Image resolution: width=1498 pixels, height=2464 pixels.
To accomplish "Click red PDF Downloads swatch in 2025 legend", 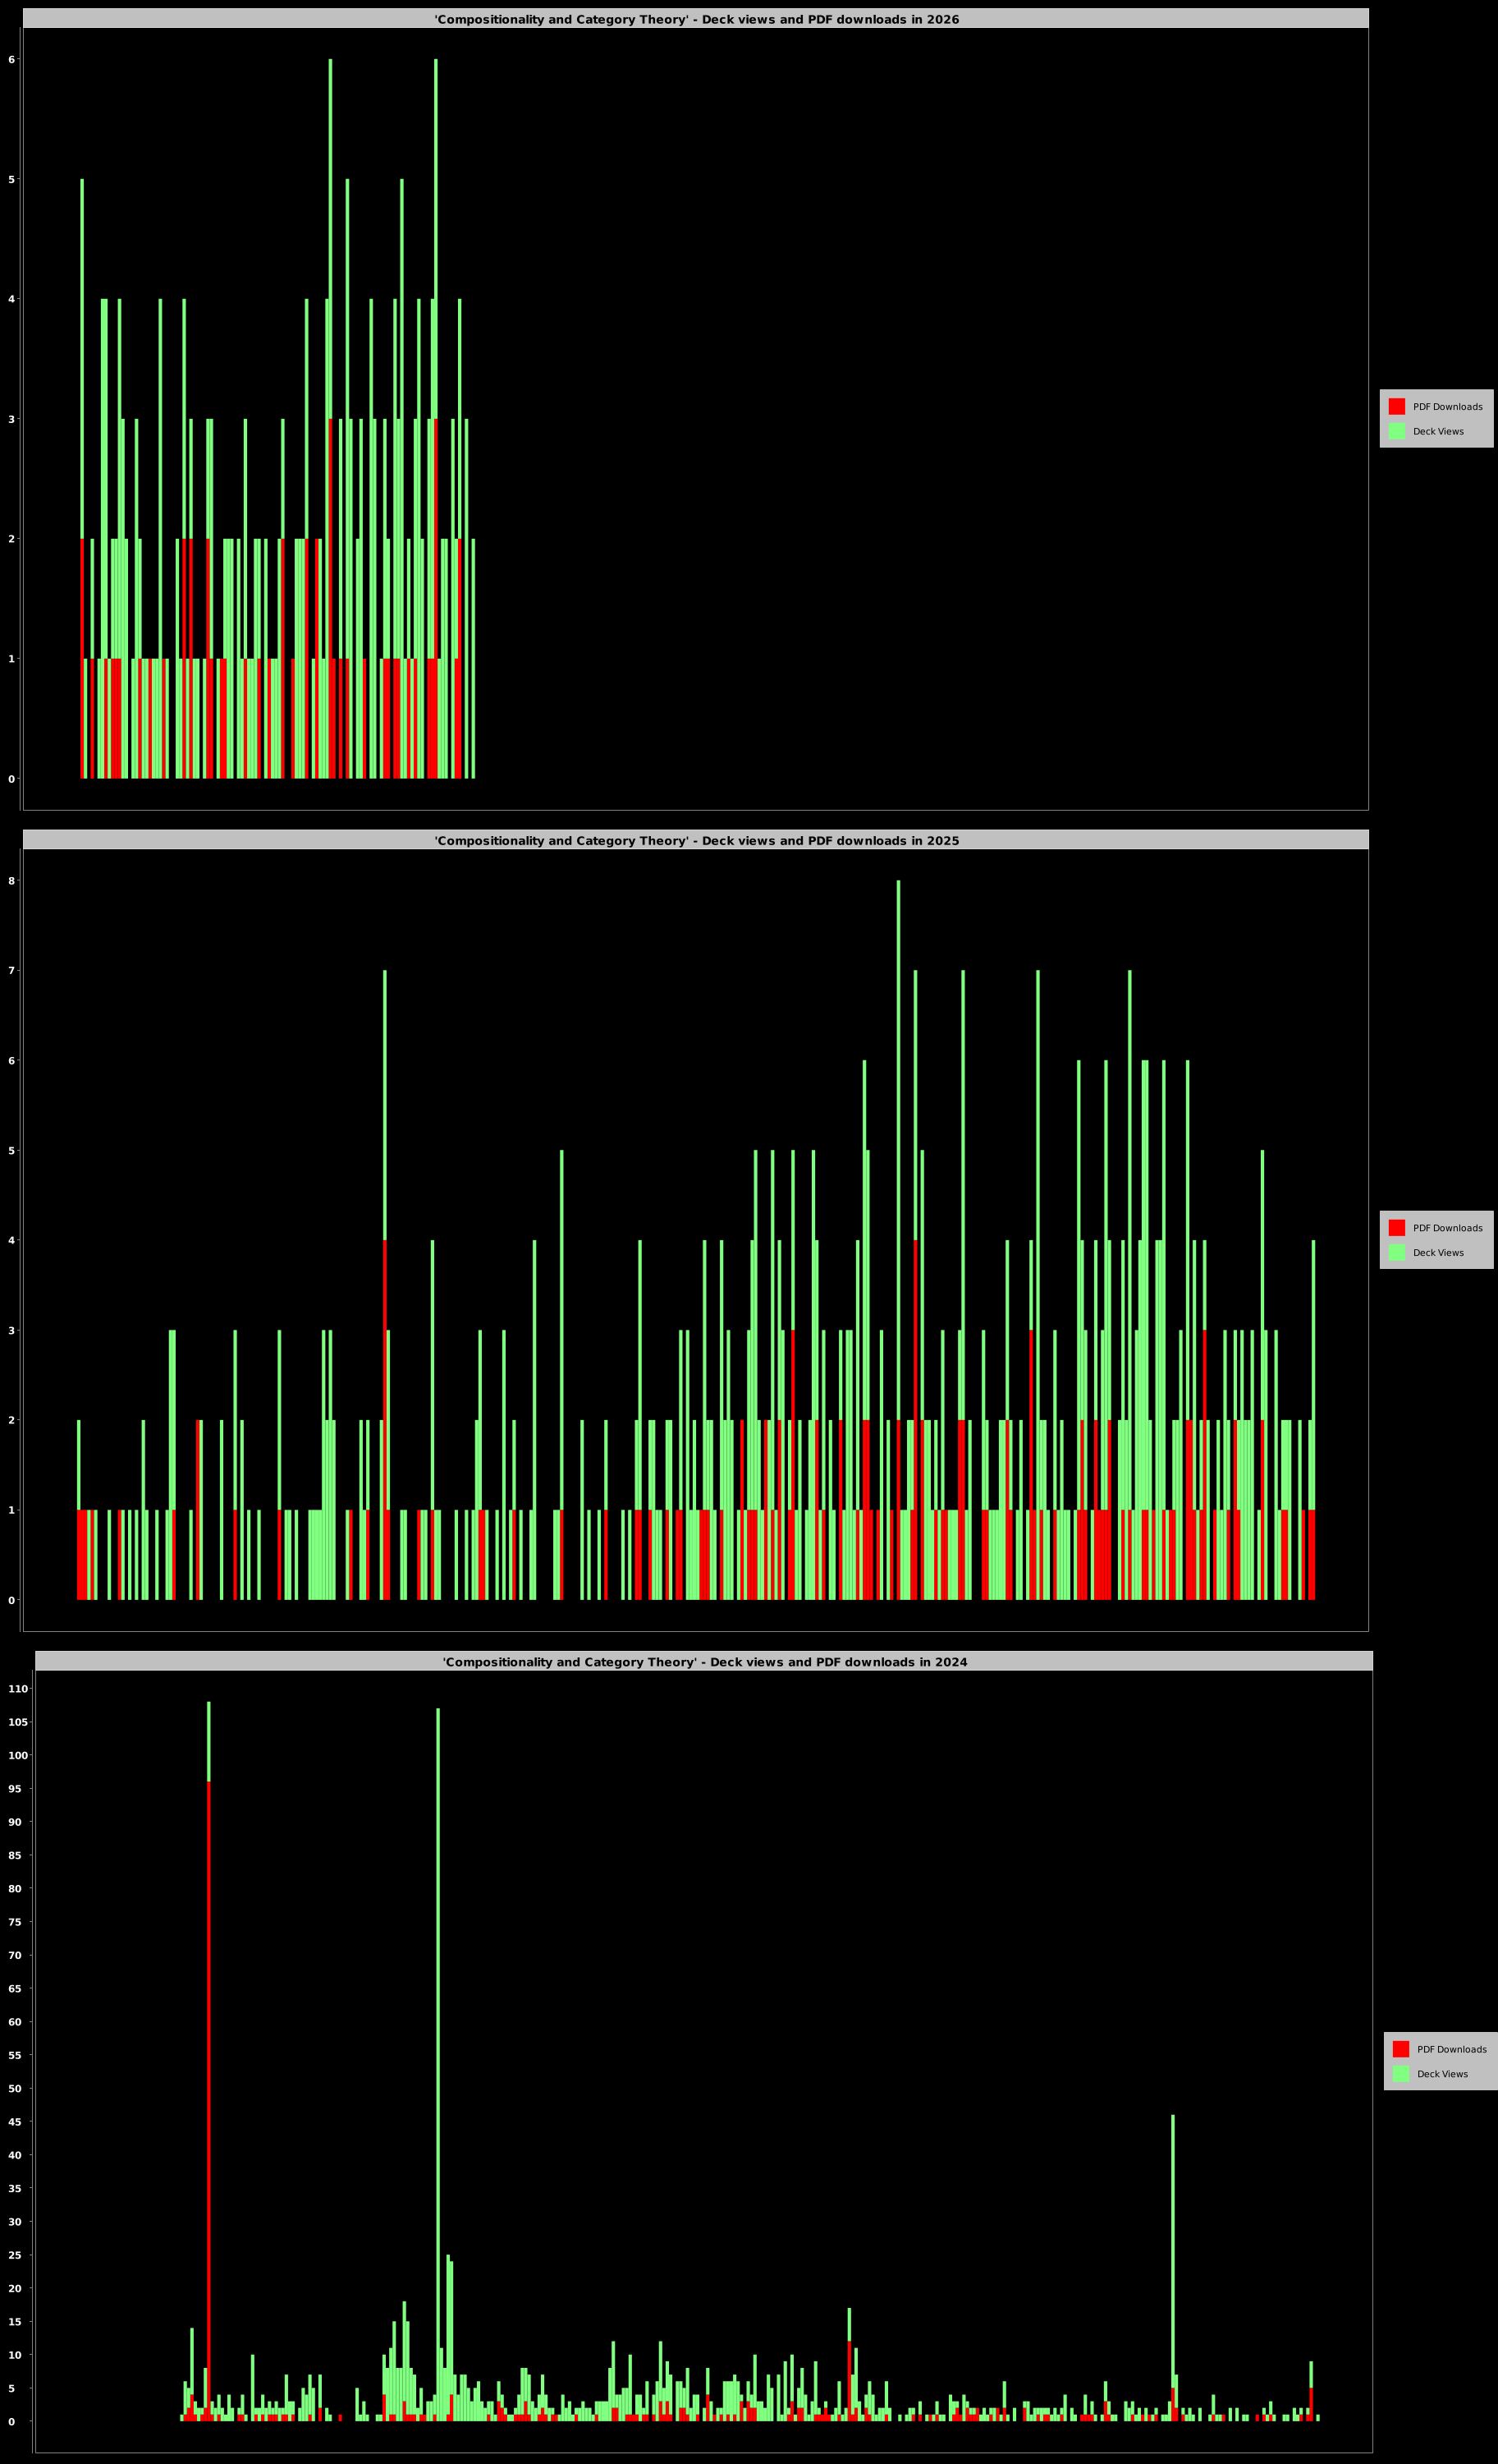I will (x=1396, y=1227).
